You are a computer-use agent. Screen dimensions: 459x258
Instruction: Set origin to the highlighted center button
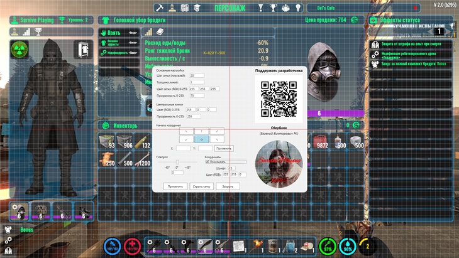click(x=202, y=139)
